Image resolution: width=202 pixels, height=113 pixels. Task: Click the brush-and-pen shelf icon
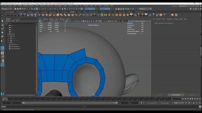point(157,15)
